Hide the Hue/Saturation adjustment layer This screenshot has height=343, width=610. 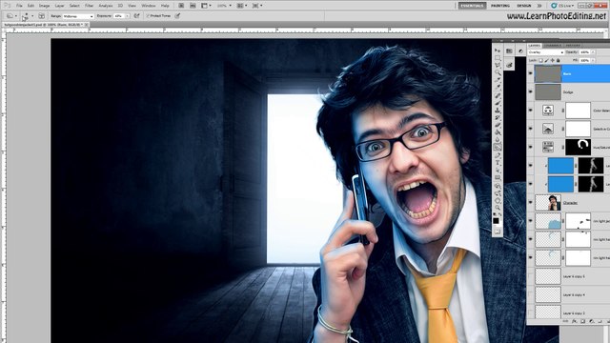530,147
